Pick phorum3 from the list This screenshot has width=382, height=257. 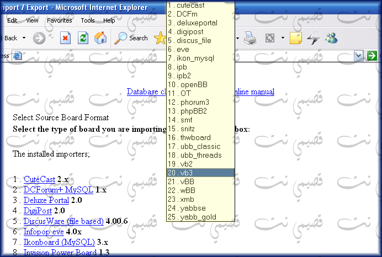(200, 102)
